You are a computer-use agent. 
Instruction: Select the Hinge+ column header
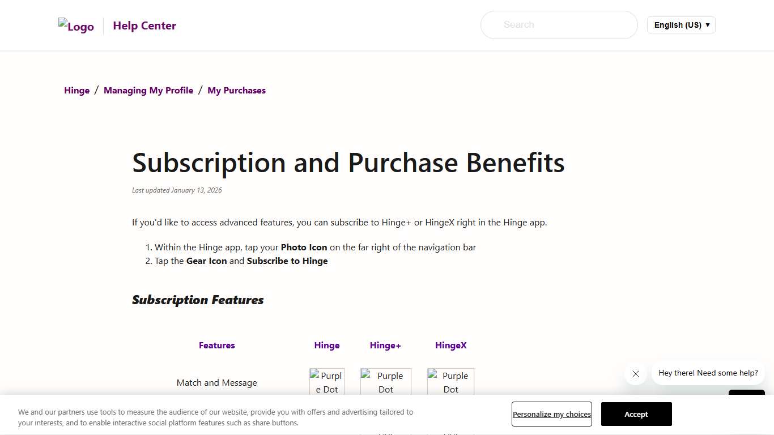pos(385,345)
